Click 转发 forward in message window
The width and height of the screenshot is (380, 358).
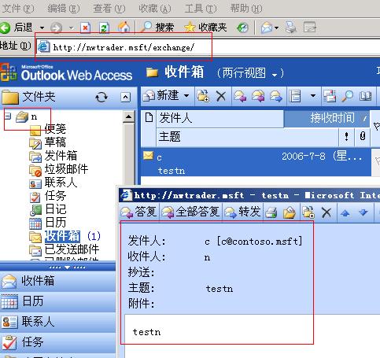[242, 212]
